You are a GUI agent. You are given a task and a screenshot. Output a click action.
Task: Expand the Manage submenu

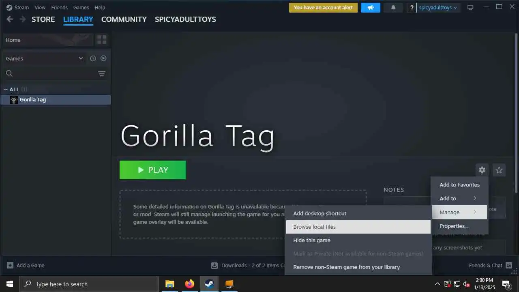point(459,212)
